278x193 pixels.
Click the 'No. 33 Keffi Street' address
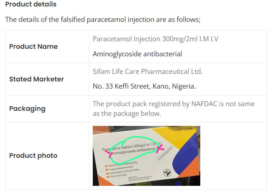(x=144, y=86)
